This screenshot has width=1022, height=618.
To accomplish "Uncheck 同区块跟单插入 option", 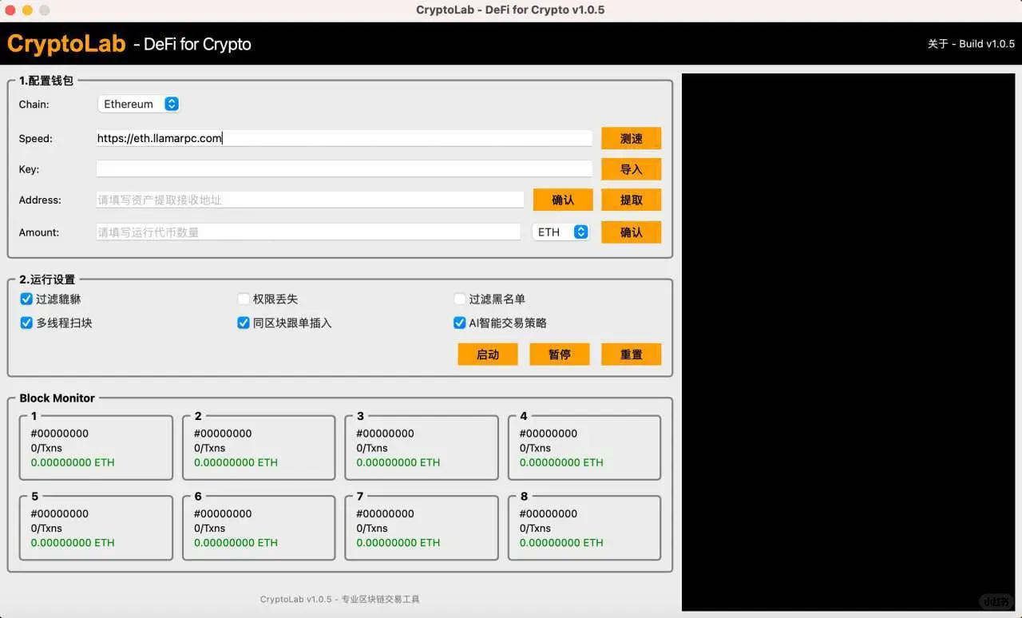I will (244, 323).
